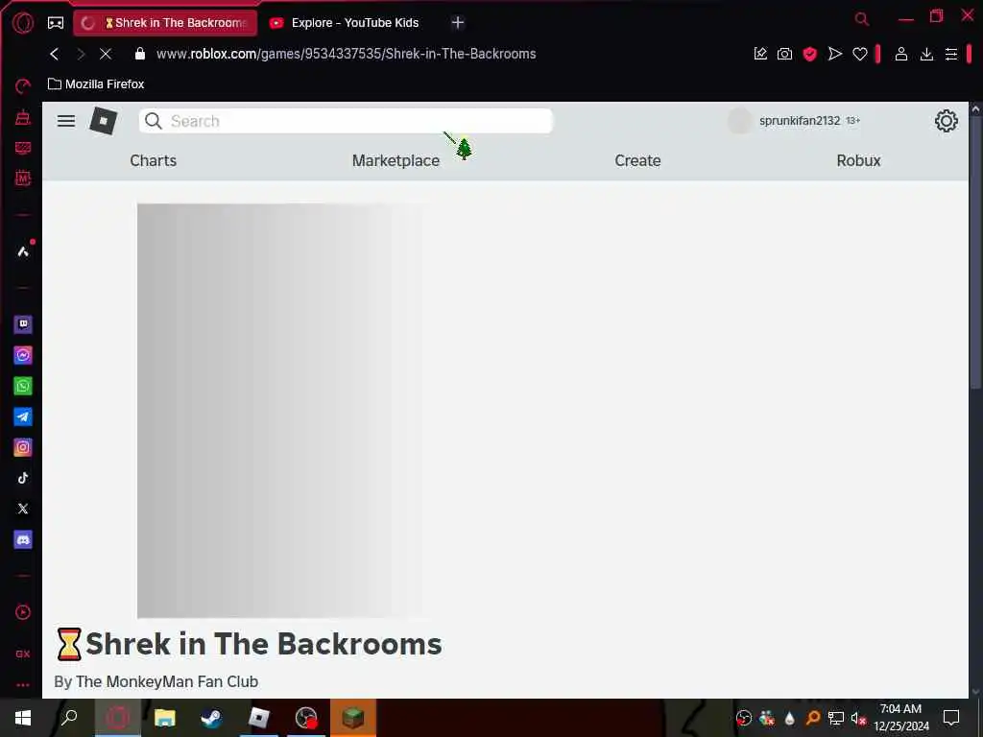Open Steam from taskbar

(211, 718)
